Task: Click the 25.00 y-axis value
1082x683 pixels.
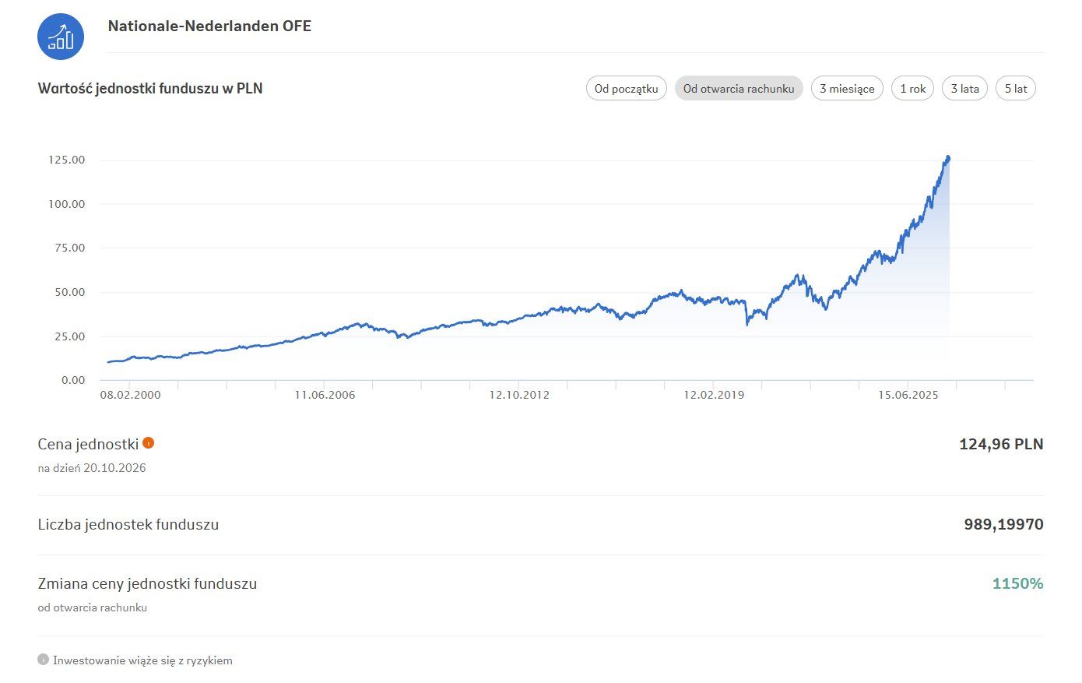Action: (70, 336)
